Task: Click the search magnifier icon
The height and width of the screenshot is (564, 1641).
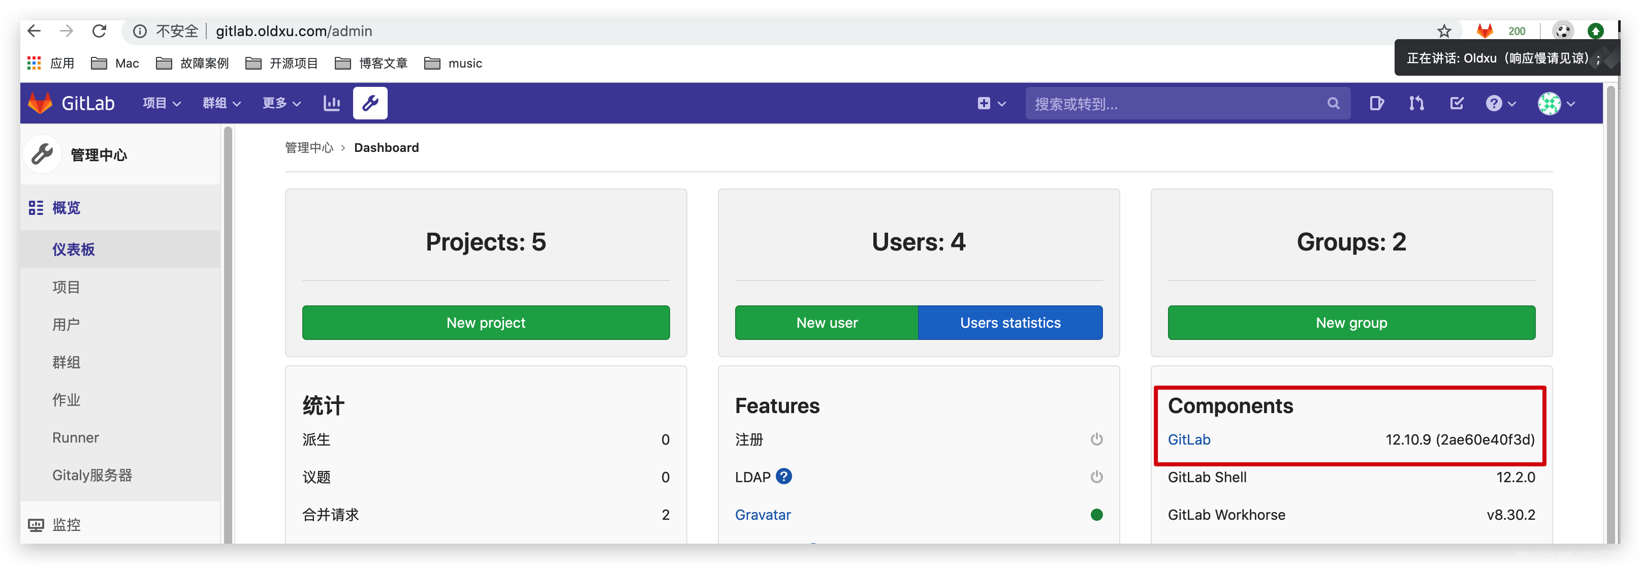Action: [x=1333, y=103]
